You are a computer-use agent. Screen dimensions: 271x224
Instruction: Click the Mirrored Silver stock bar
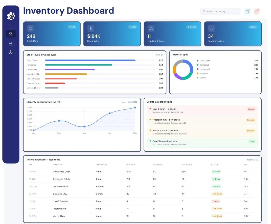(x=52, y=88)
